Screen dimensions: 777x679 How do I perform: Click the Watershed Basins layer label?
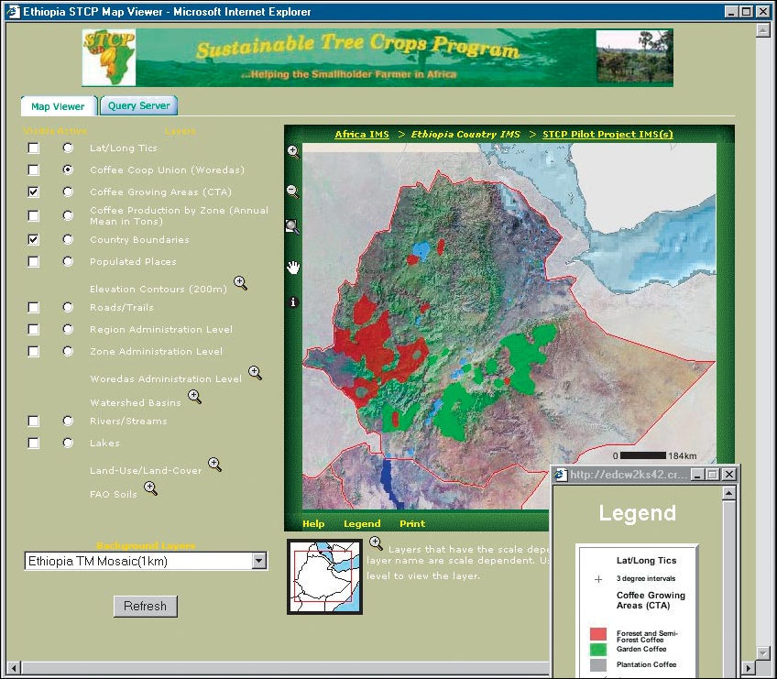pos(136,402)
